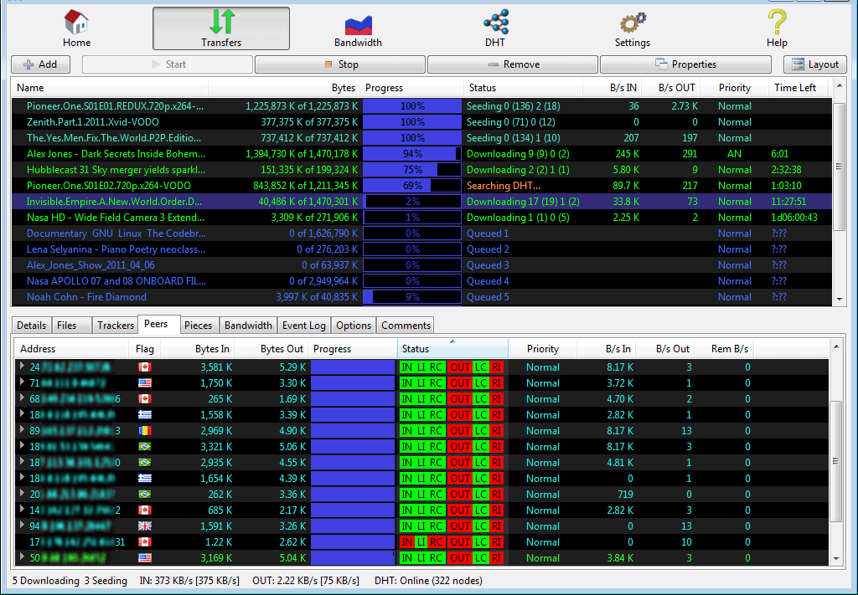Viewport: 858px width, 595px height.
Task: Select the Nasa APOLLO 07 and 08 transfer
Action: [421, 281]
